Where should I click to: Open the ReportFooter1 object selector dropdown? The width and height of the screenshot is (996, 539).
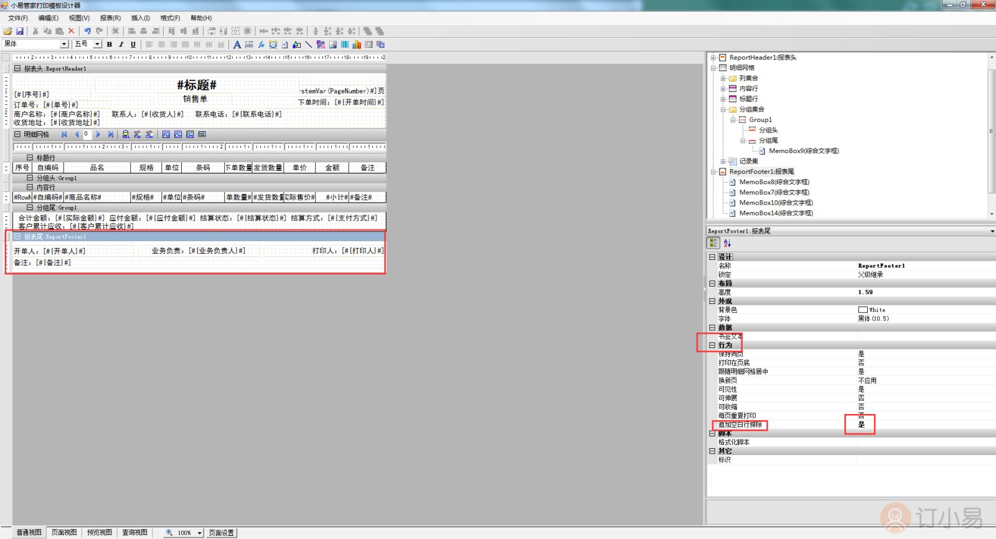tap(992, 231)
